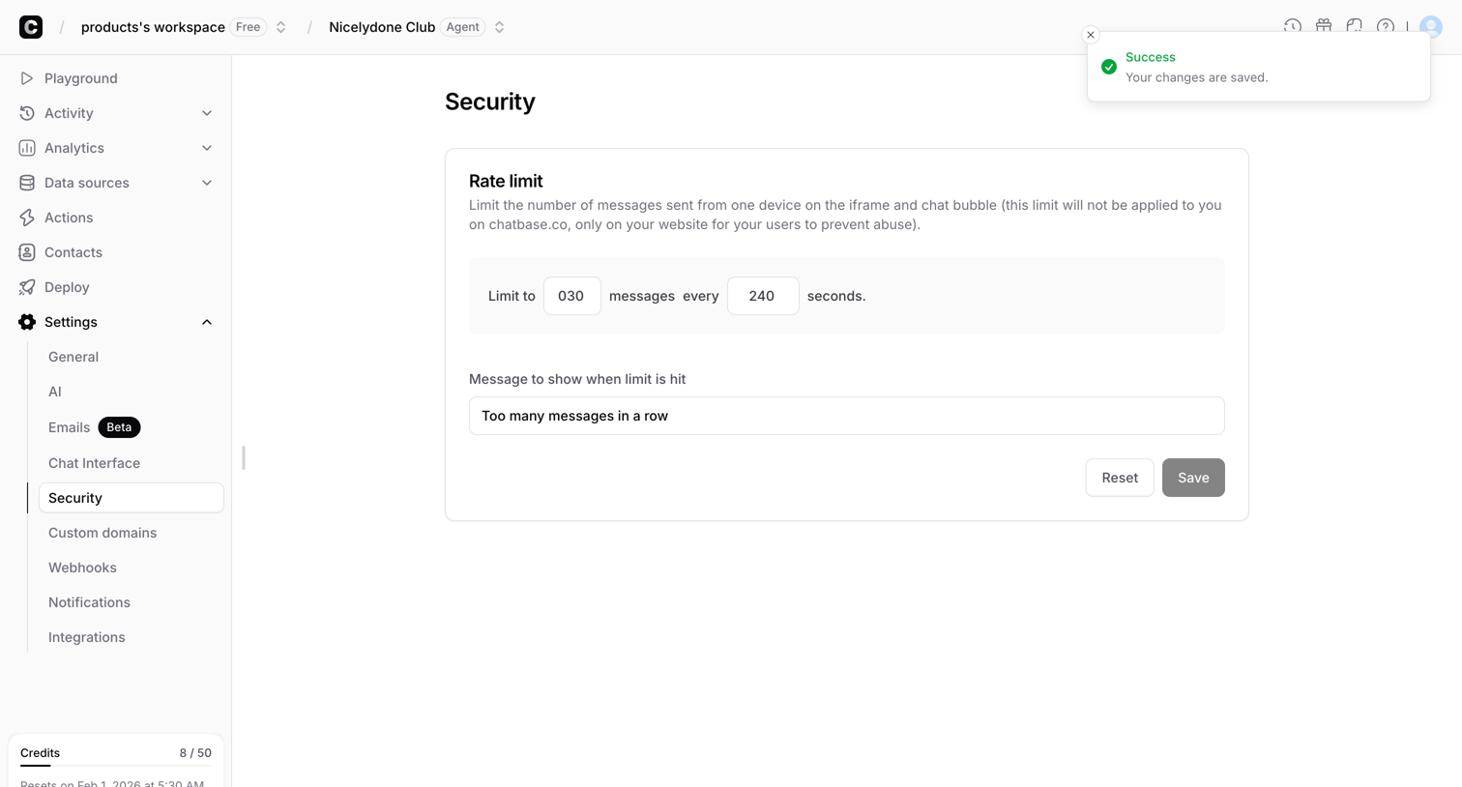This screenshot has width=1462, height=787.
Task: Select the Security settings item
Action: point(132,498)
